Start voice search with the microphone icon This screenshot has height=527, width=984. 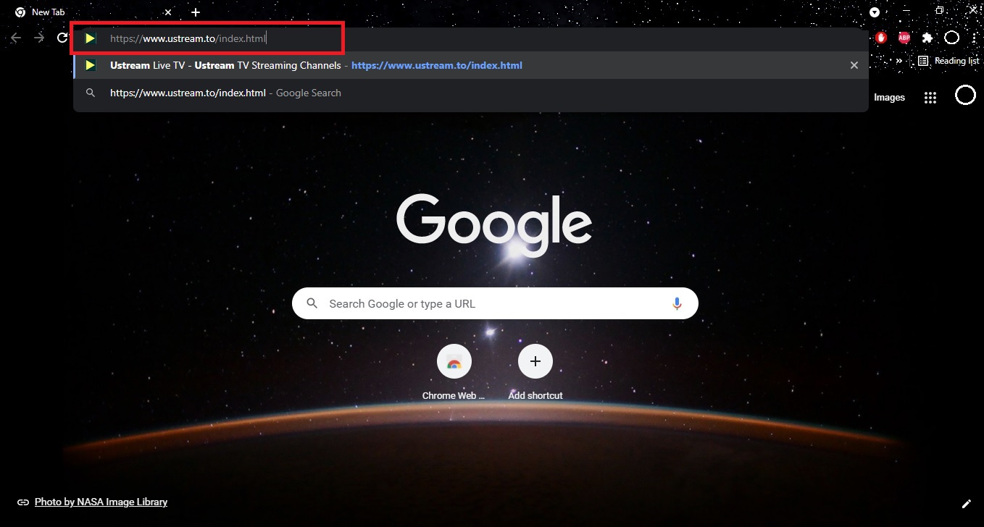pyautogui.click(x=677, y=303)
